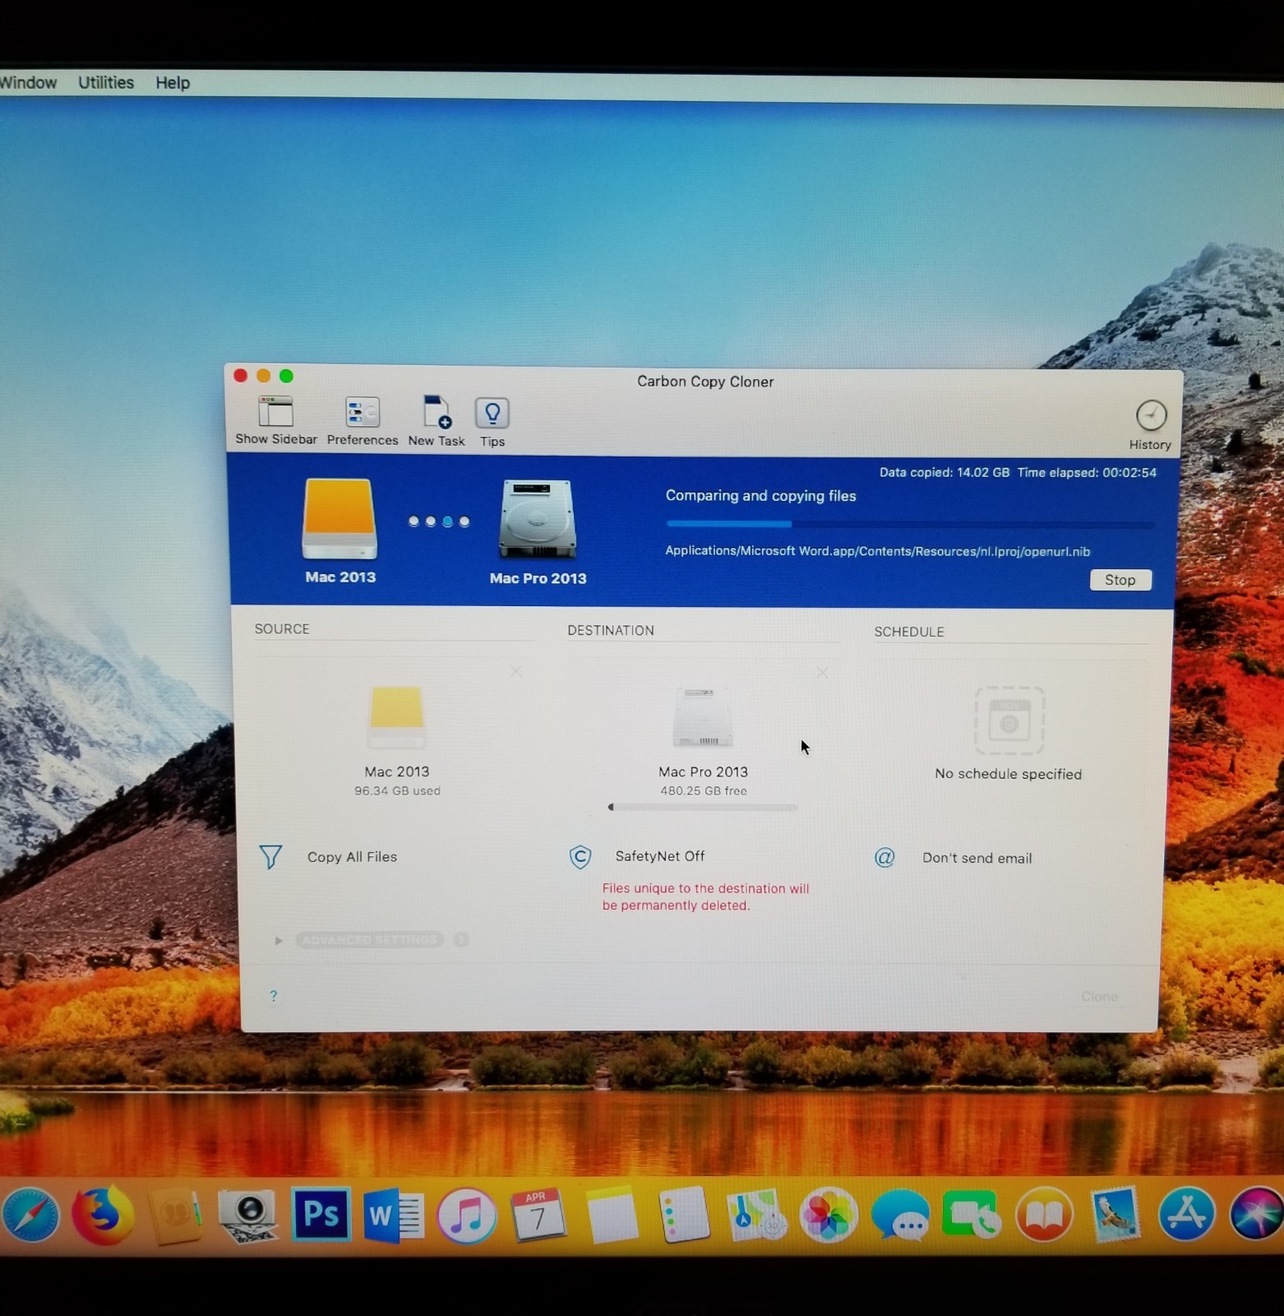The height and width of the screenshot is (1316, 1284).
Task: Click the @ email icon
Action: coord(884,858)
